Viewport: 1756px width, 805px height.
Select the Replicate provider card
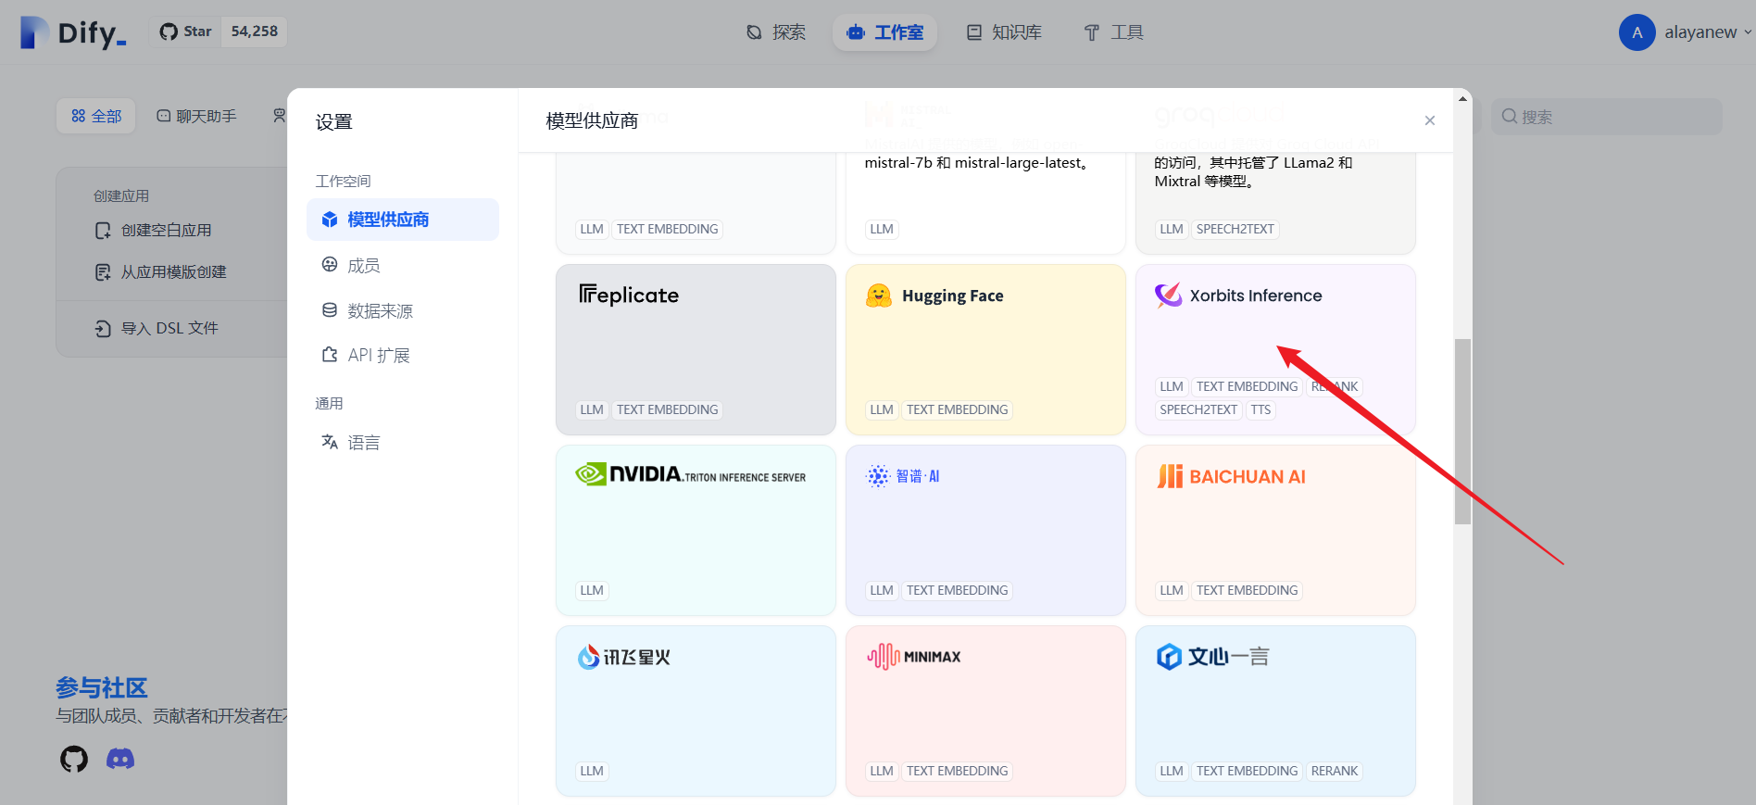tap(696, 349)
